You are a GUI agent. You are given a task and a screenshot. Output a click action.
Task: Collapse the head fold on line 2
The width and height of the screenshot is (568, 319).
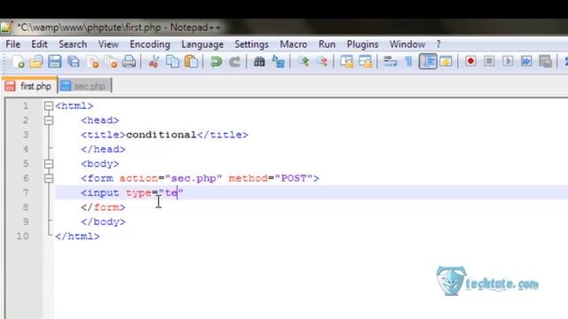(x=49, y=121)
